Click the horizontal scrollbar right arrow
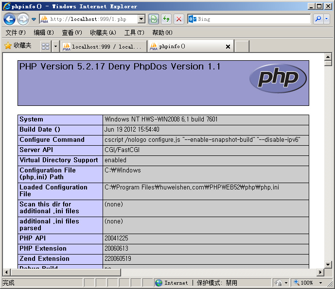The image size is (335, 289). pos(320,272)
